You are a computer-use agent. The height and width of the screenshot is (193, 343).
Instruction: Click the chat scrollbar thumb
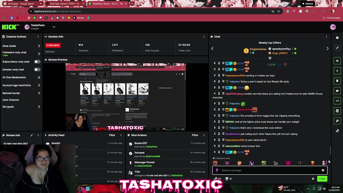tap(330, 151)
